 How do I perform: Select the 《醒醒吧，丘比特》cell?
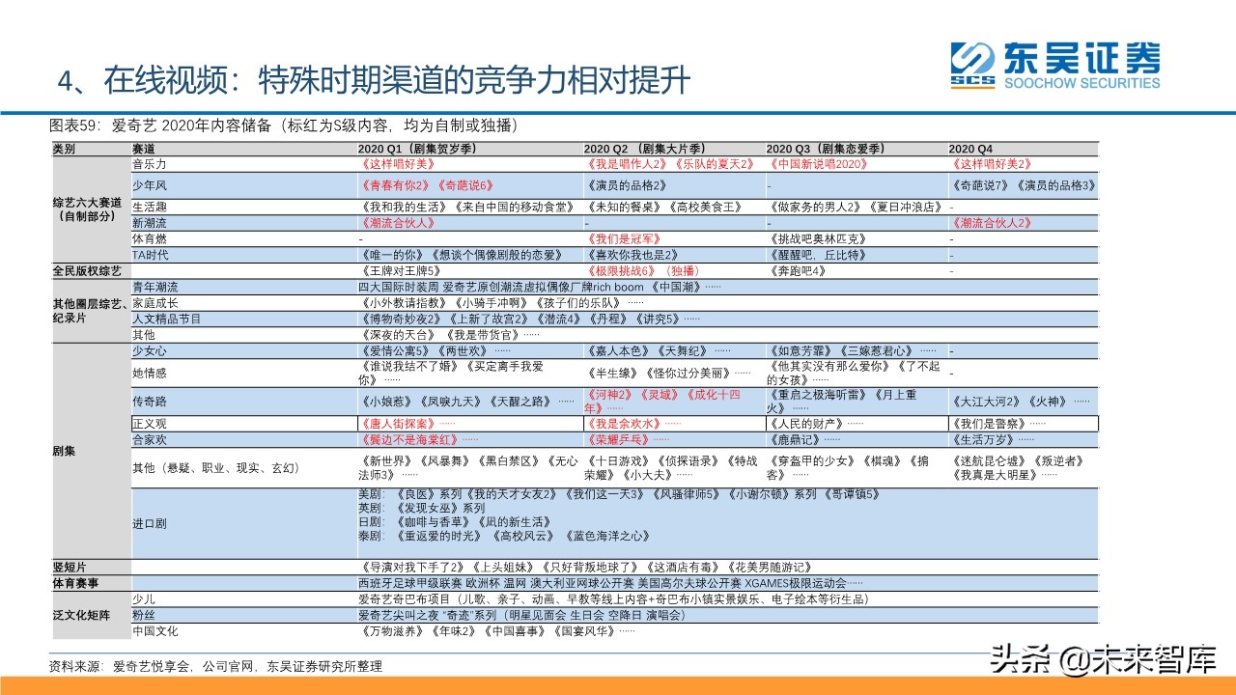pos(817,255)
